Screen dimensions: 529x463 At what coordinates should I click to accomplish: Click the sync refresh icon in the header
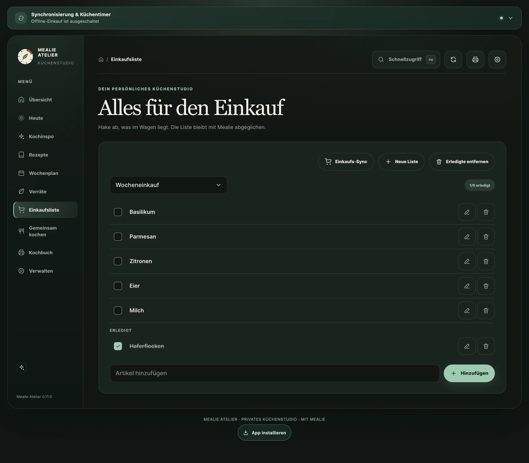[x=453, y=60]
